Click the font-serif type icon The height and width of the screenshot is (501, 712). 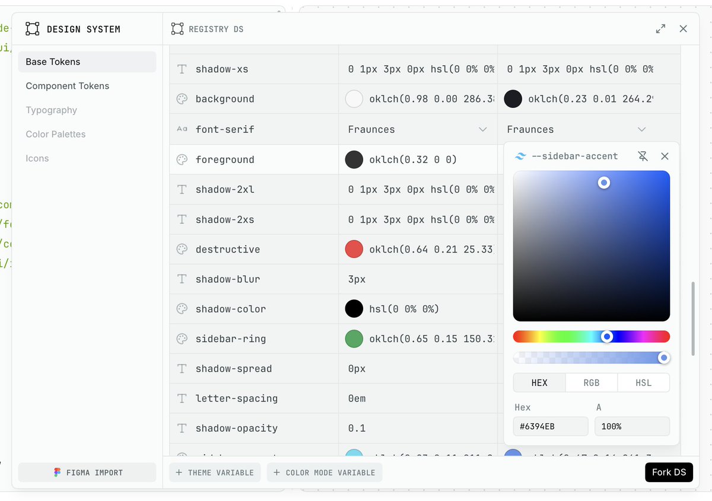[182, 129]
